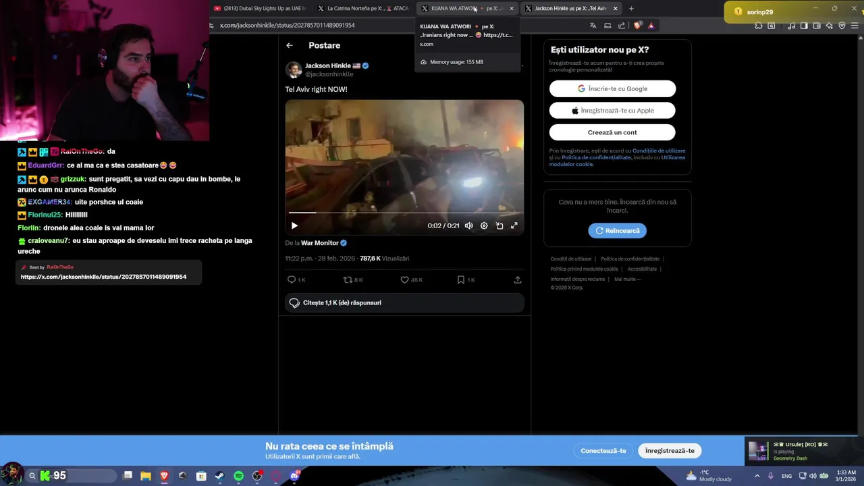Click Înscrie-te cu Google button
The width and height of the screenshot is (864, 486).
click(612, 88)
